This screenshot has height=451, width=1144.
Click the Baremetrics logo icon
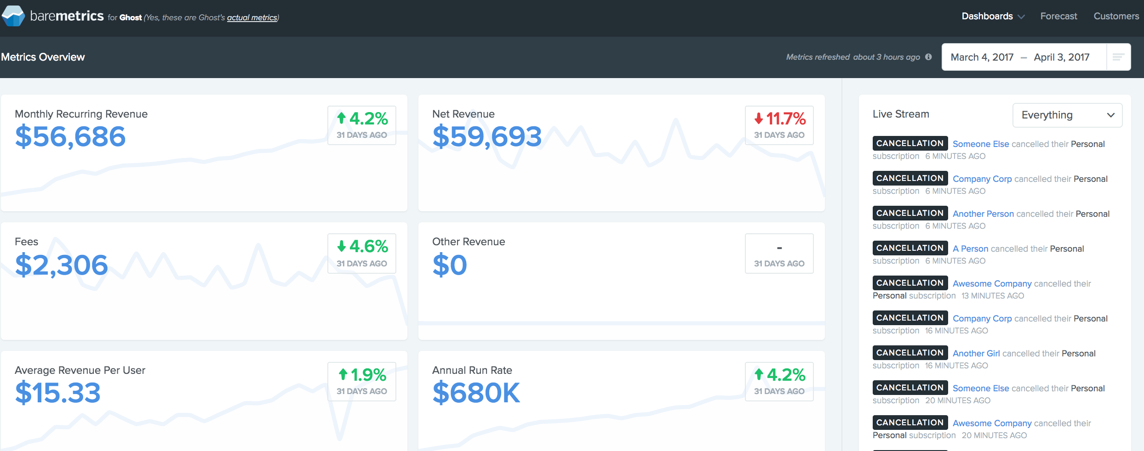[13, 16]
